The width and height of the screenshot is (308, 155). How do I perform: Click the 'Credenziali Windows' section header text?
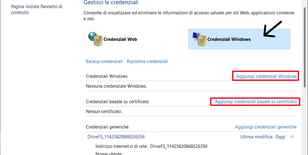tap(107, 76)
